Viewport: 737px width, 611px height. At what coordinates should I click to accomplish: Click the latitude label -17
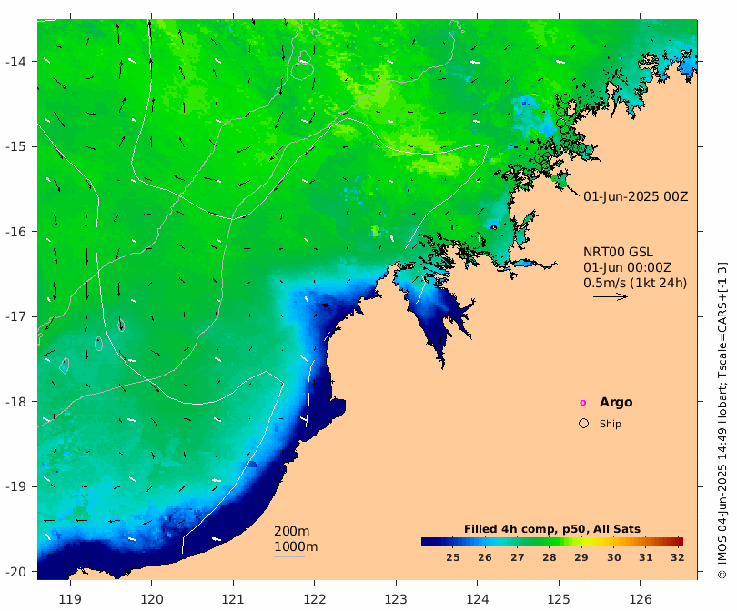15,316
